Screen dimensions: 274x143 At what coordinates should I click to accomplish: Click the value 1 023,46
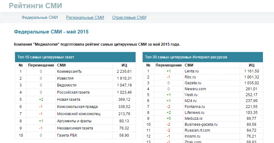(124, 92)
